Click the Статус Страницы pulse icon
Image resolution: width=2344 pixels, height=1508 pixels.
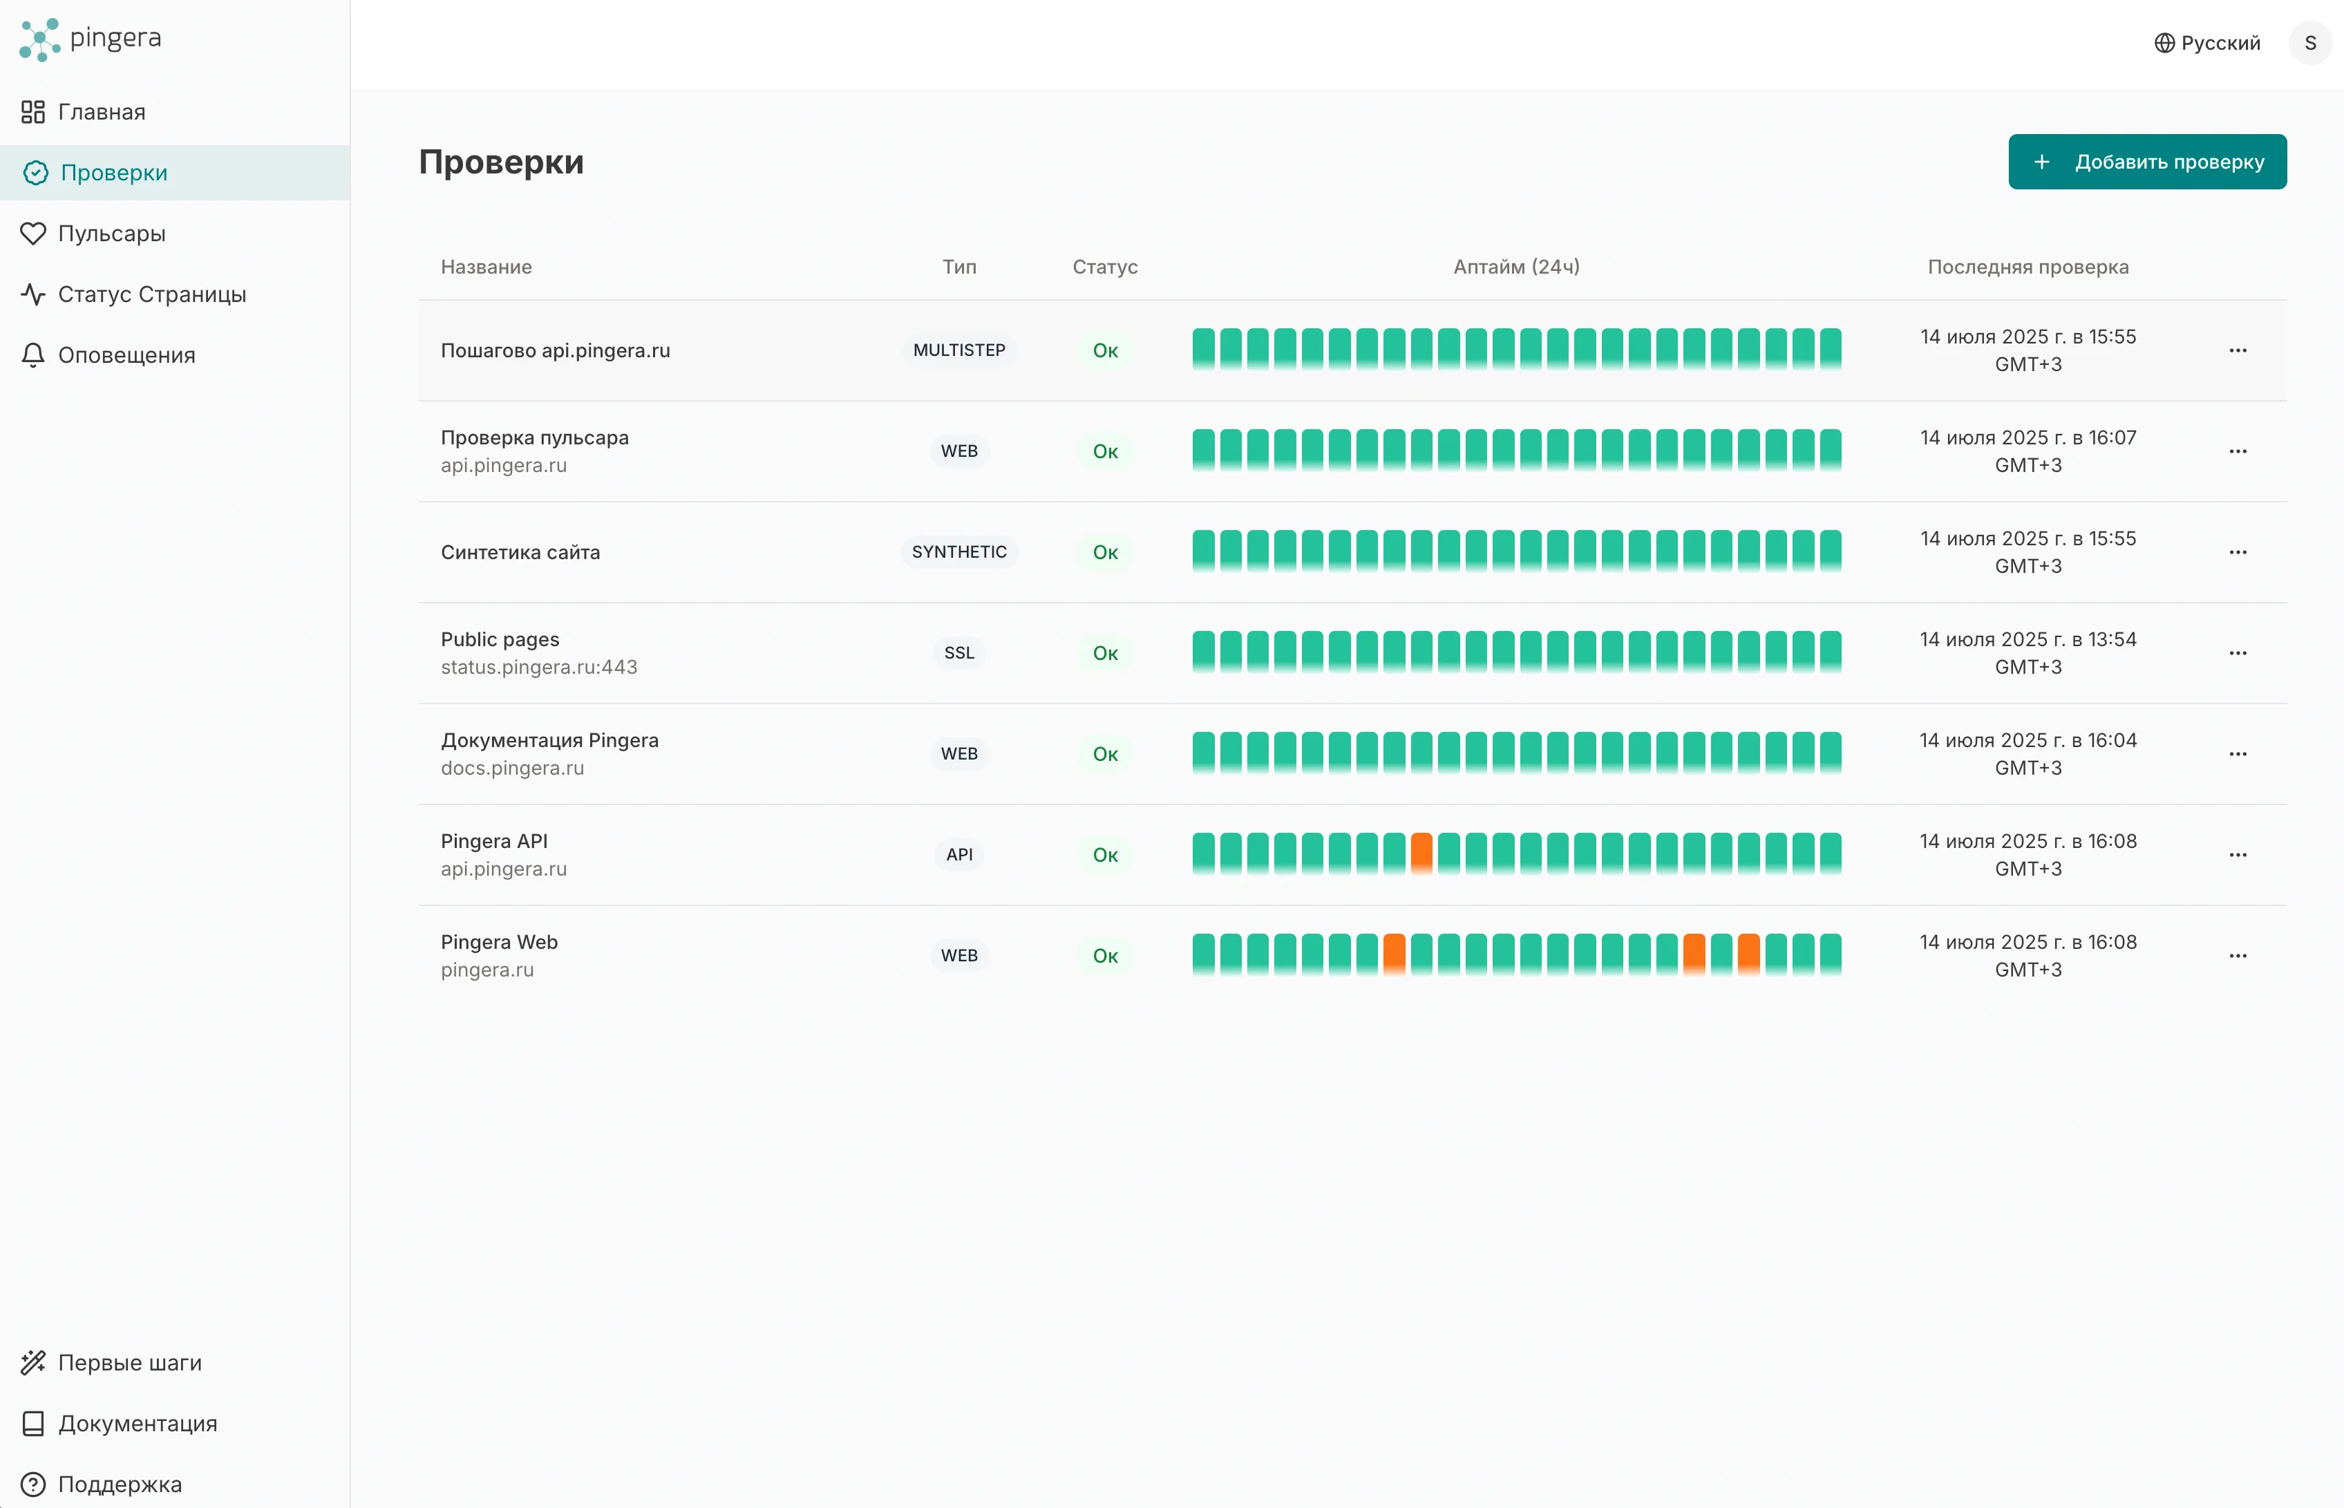tap(33, 294)
